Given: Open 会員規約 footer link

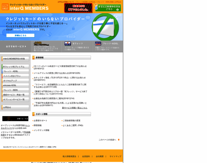Looking at the screenshot, I should pos(86,156).
